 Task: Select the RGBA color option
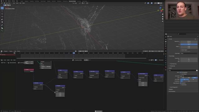[x=195, y=77]
